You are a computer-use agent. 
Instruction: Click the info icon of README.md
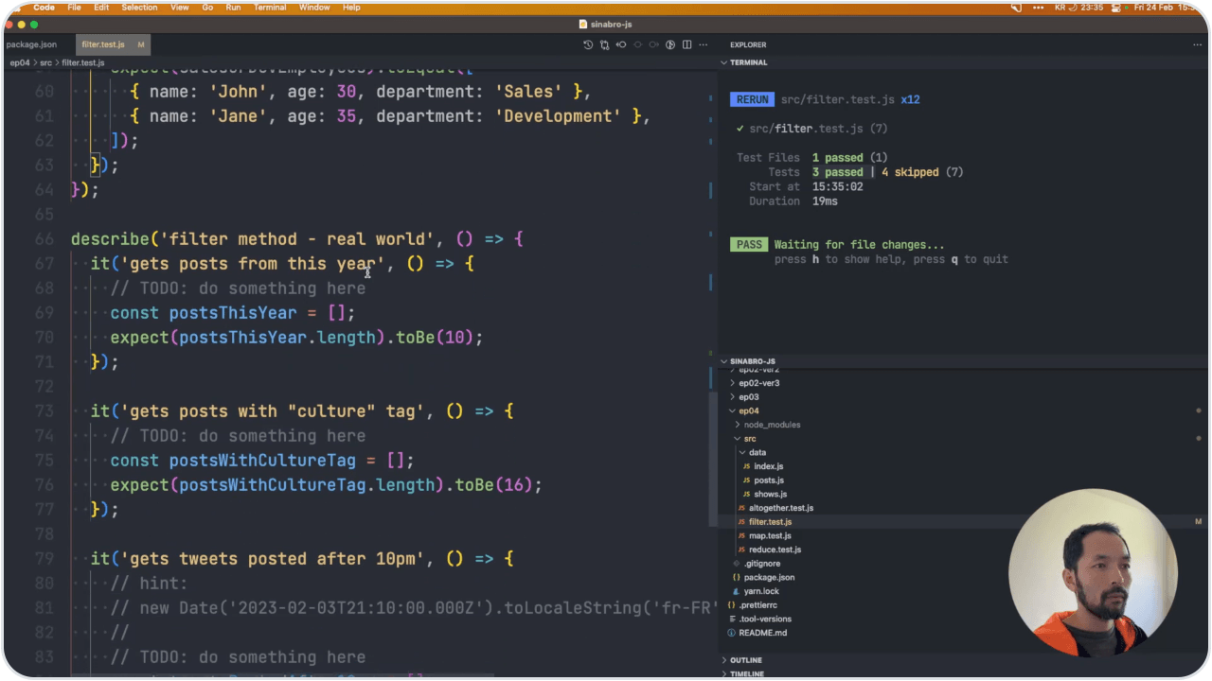coord(731,633)
